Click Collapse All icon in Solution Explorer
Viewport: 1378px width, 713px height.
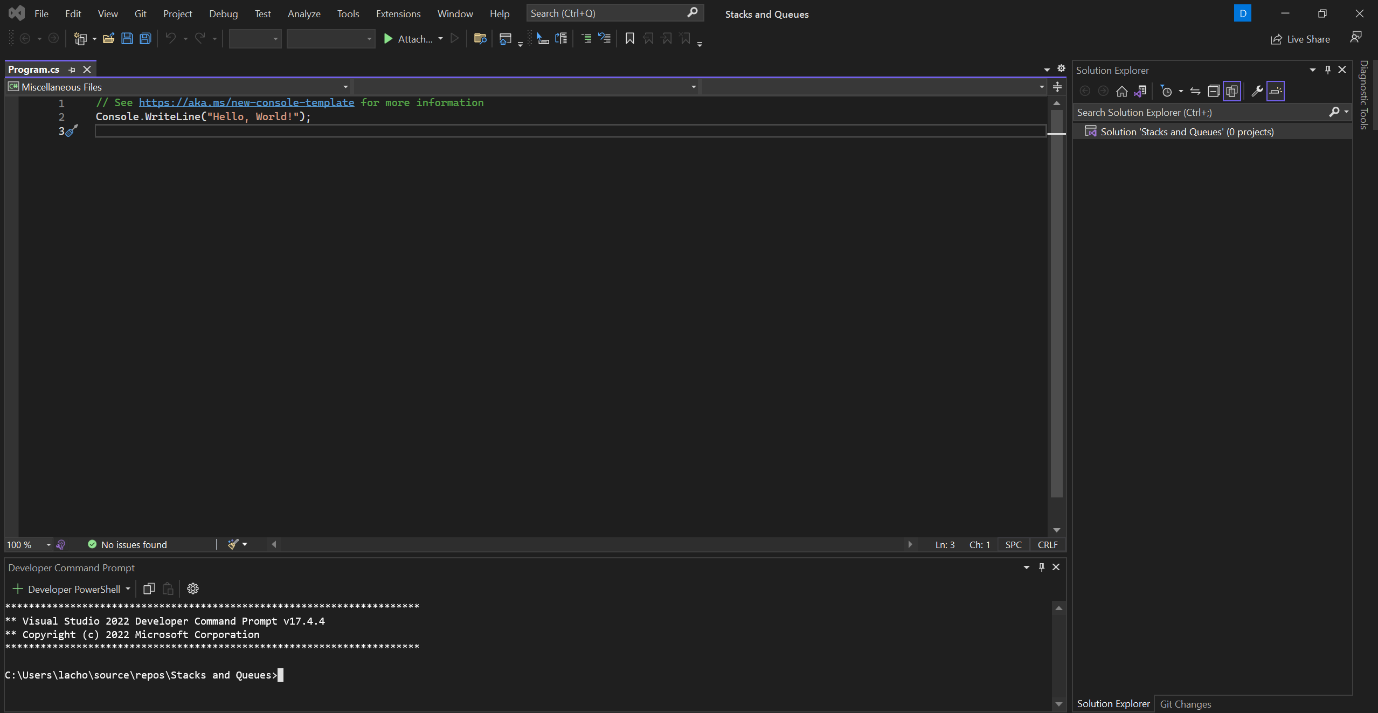coord(1213,91)
